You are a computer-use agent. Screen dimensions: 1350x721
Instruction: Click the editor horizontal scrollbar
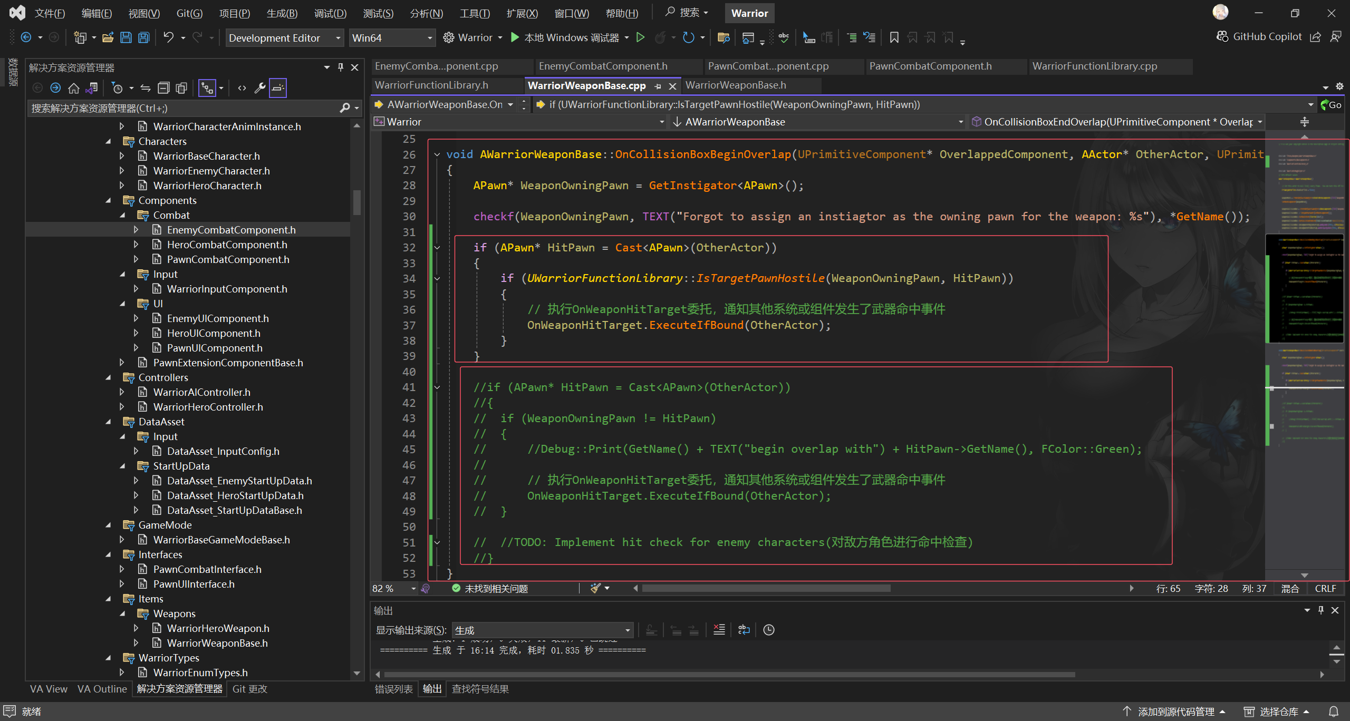[766, 588]
